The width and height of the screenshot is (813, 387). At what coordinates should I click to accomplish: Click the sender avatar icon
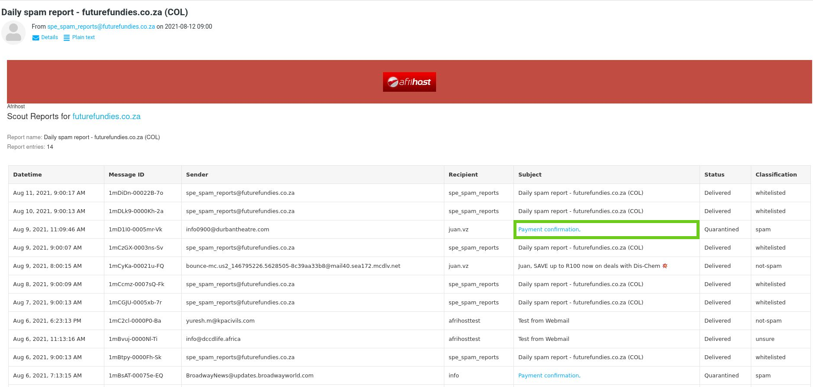[13, 33]
